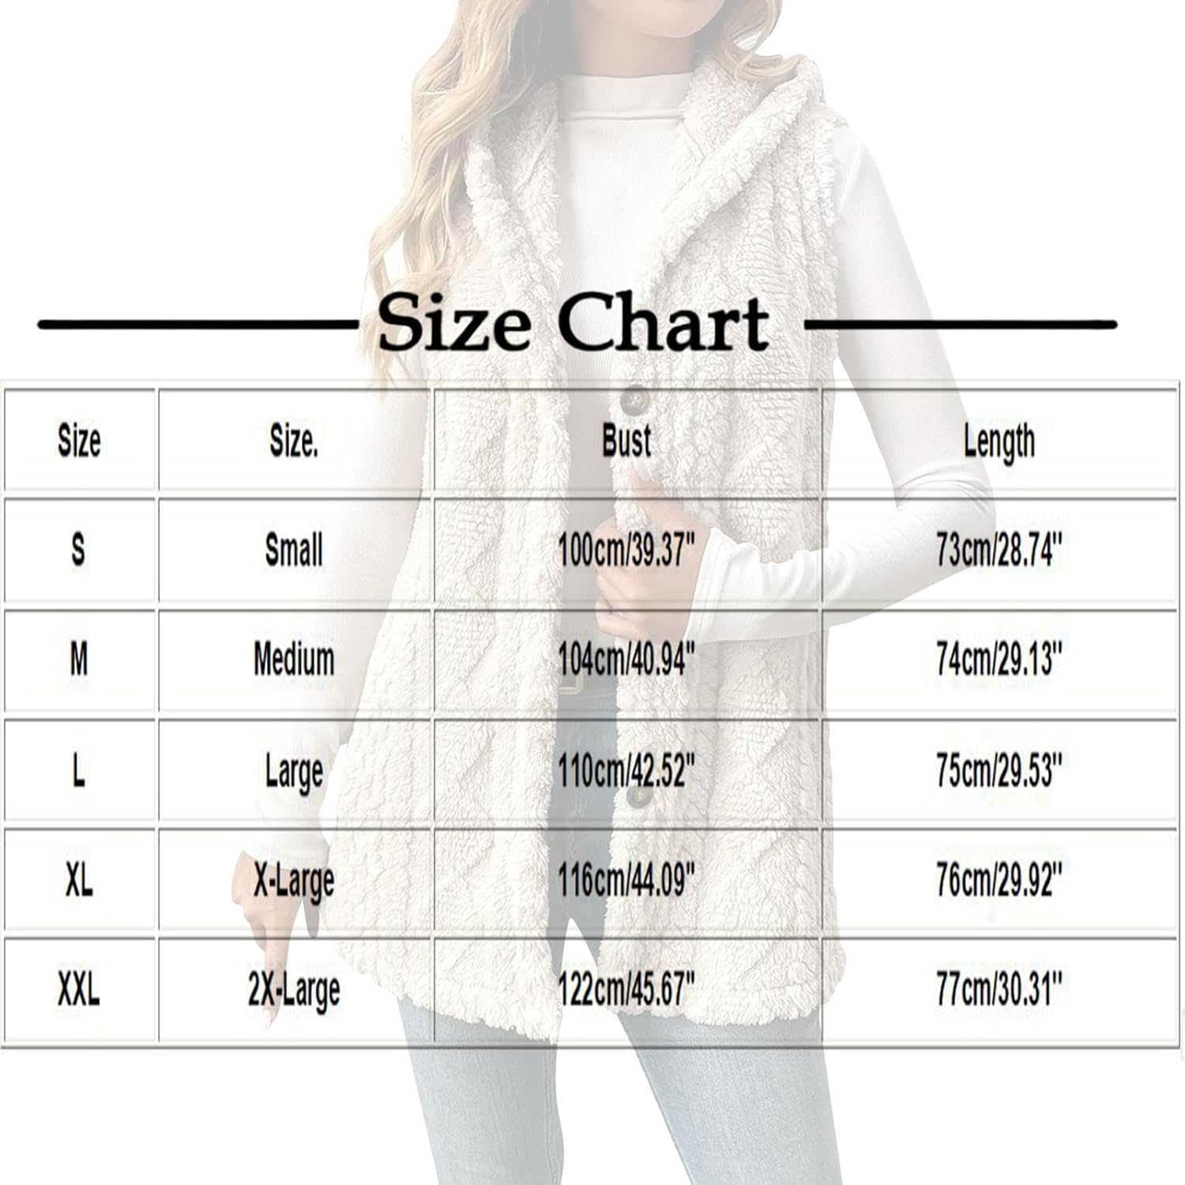1185x1185 pixels.
Task: Click the 104cm/40.94" bust value
Action: (626, 660)
